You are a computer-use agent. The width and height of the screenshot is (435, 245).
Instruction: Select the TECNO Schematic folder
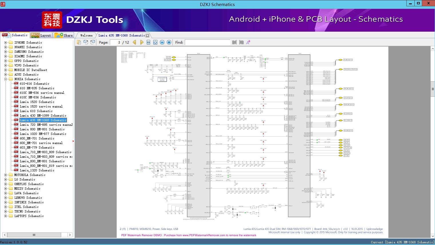coord(27,211)
